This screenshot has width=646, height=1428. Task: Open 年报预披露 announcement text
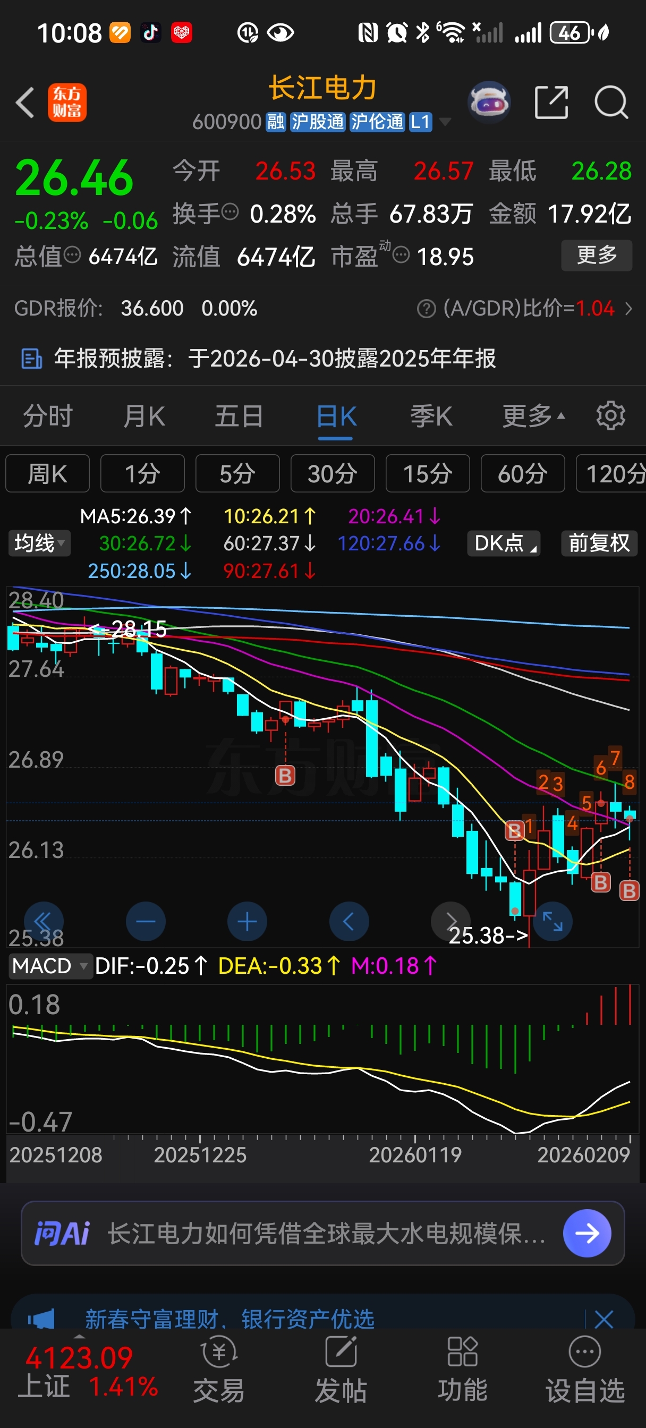click(x=275, y=359)
